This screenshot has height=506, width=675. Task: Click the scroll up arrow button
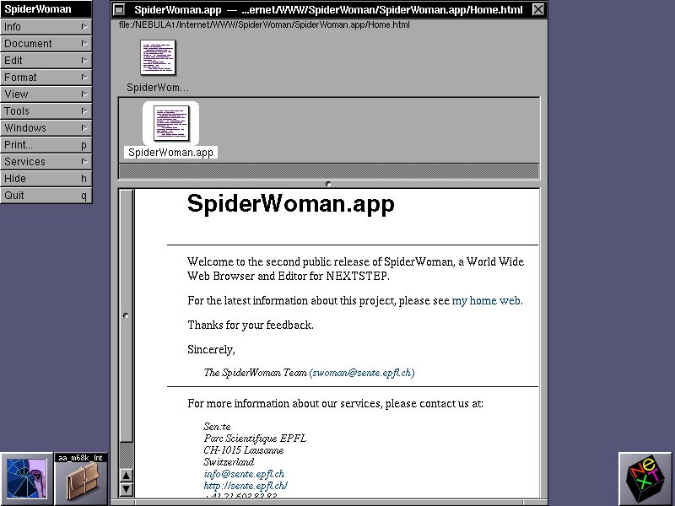(x=126, y=476)
